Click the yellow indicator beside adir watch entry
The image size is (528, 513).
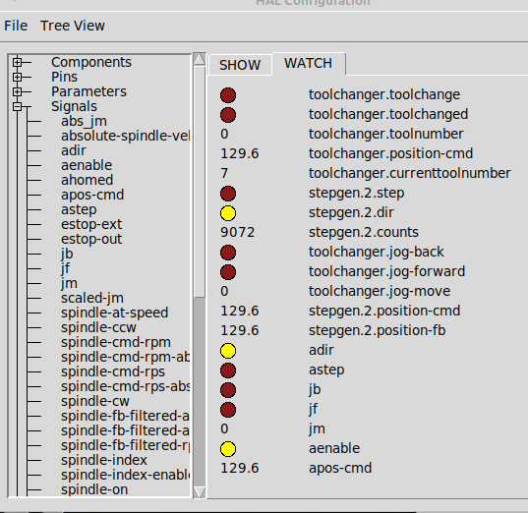[x=228, y=351]
